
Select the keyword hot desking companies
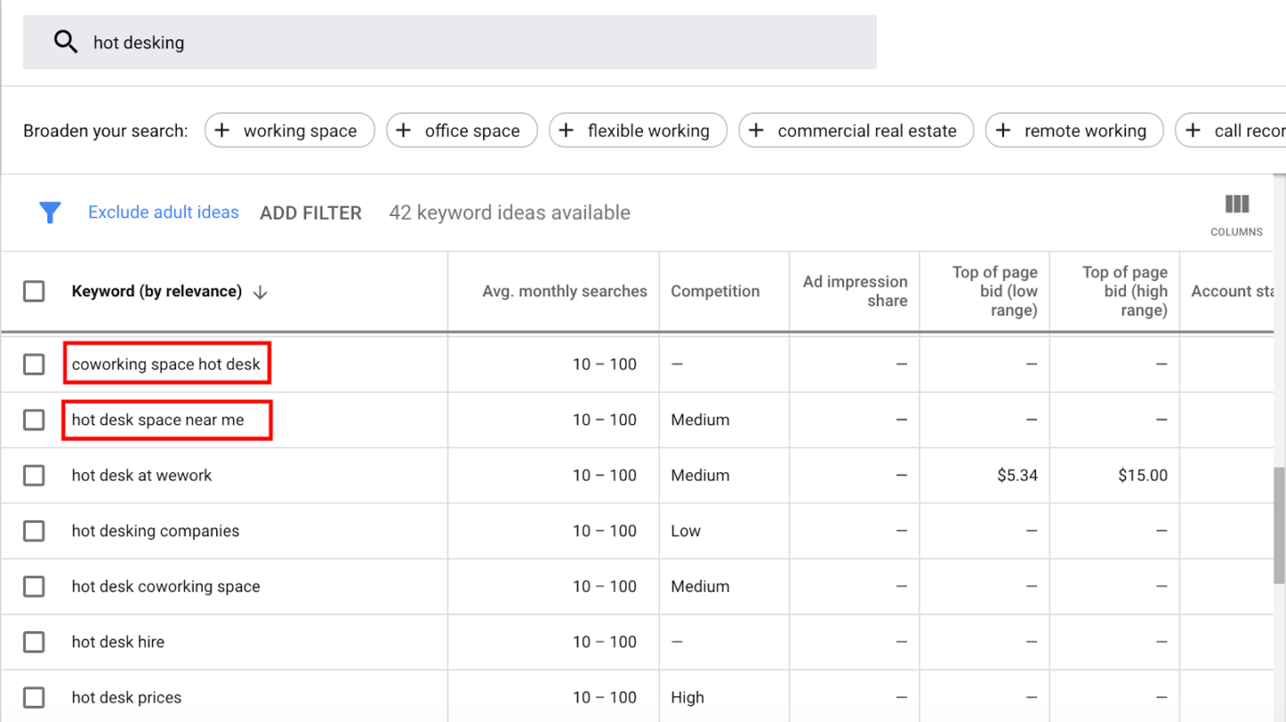tap(155, 530)
